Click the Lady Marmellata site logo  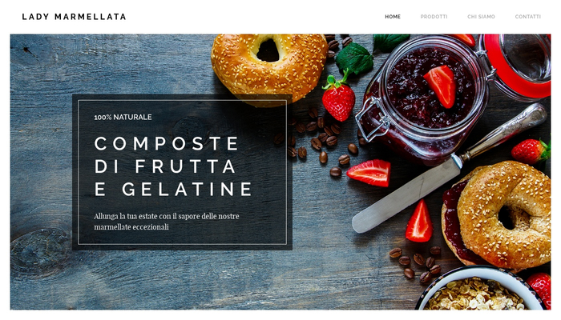[x=74, y=17]
